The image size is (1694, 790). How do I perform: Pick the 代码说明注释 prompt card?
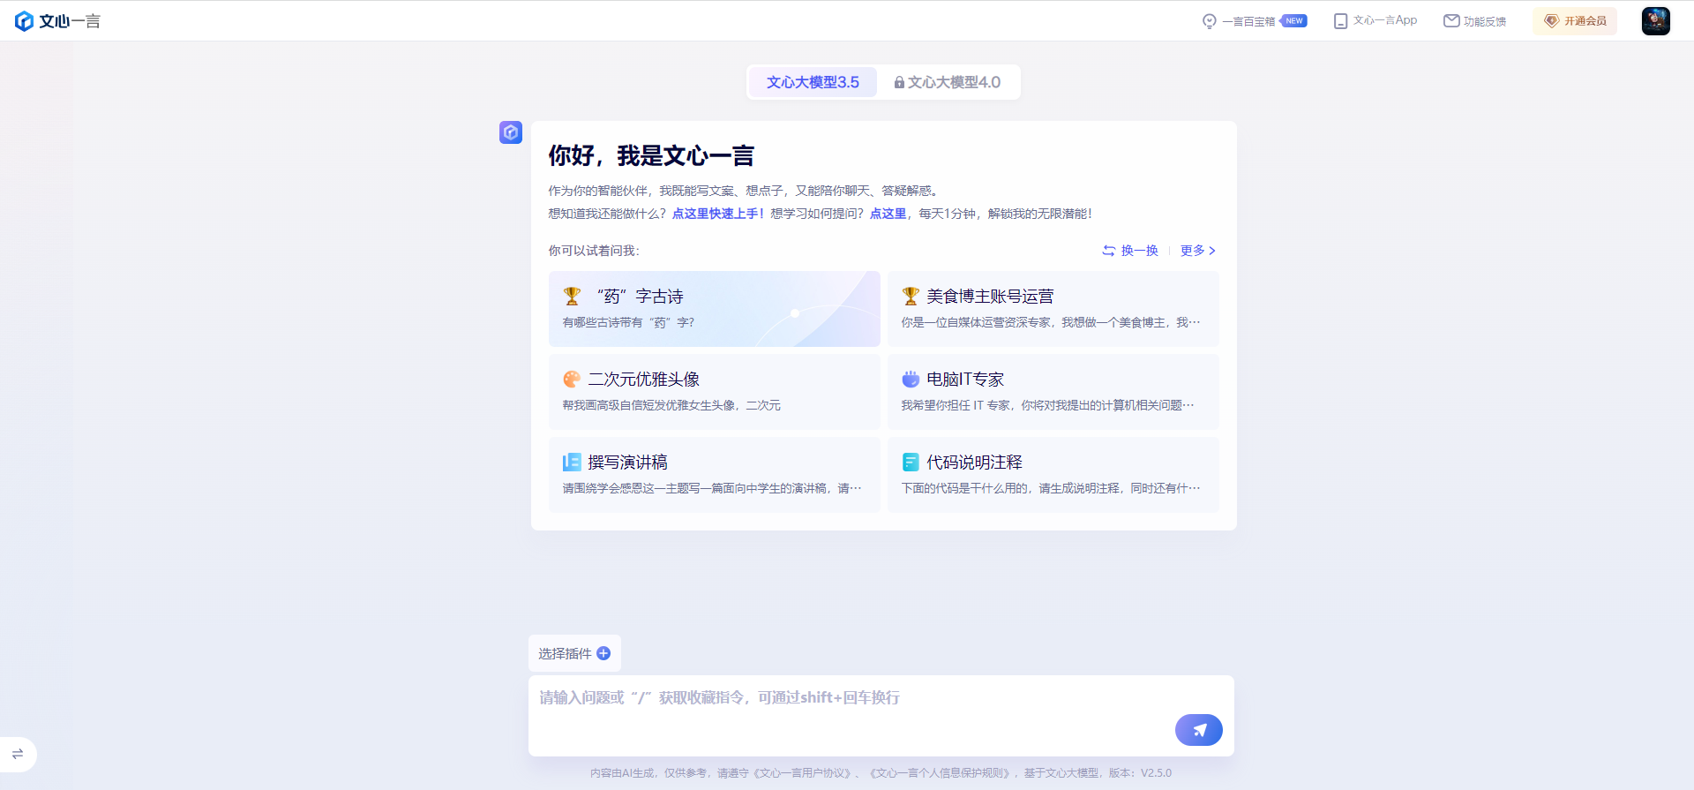point(1053,474)
